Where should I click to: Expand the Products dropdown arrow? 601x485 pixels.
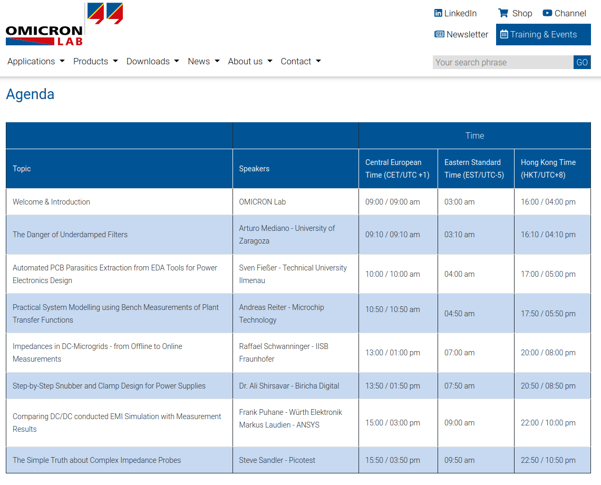[115, 61]
